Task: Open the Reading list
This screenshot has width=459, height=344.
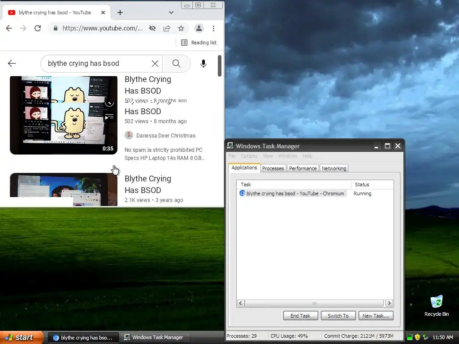Action: 199,43
